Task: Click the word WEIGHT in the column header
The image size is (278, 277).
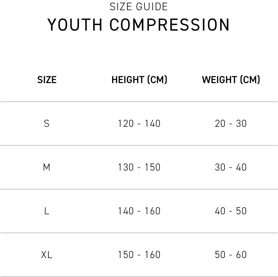Action: pyautogui.click(x=219, y=80)
